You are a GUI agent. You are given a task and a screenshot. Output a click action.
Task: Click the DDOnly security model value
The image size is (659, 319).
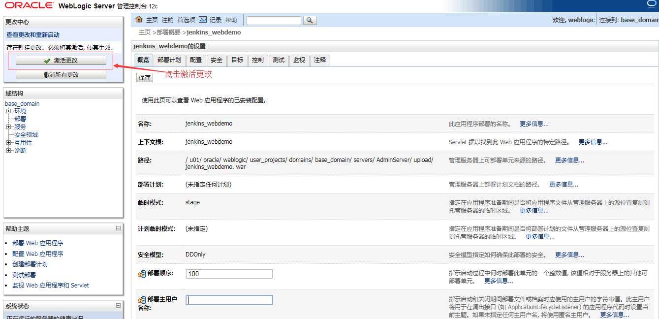click(x=195, y=255)
